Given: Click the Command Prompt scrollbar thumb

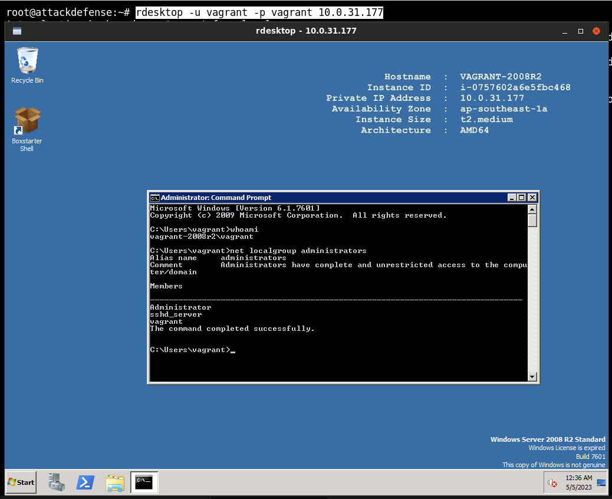Looking at the screenshot, I should [532, 220].
